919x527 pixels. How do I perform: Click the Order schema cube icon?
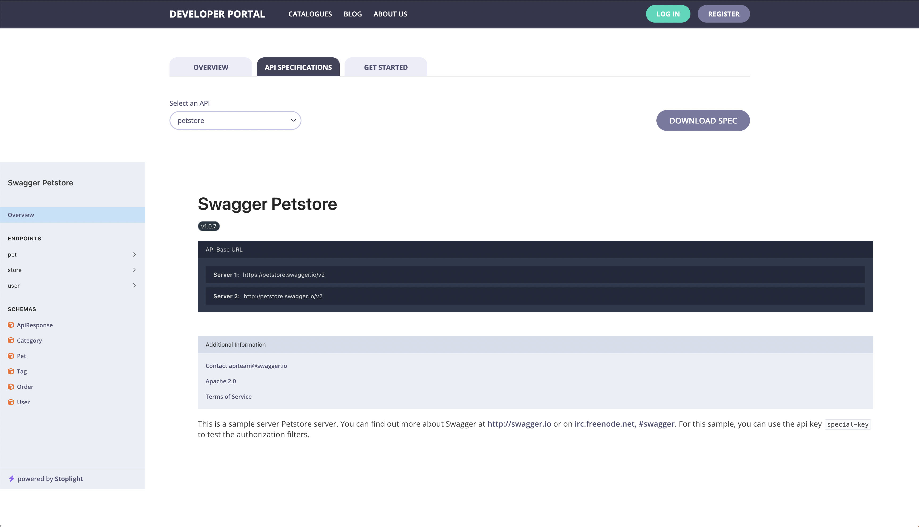[x=11, y=386]
